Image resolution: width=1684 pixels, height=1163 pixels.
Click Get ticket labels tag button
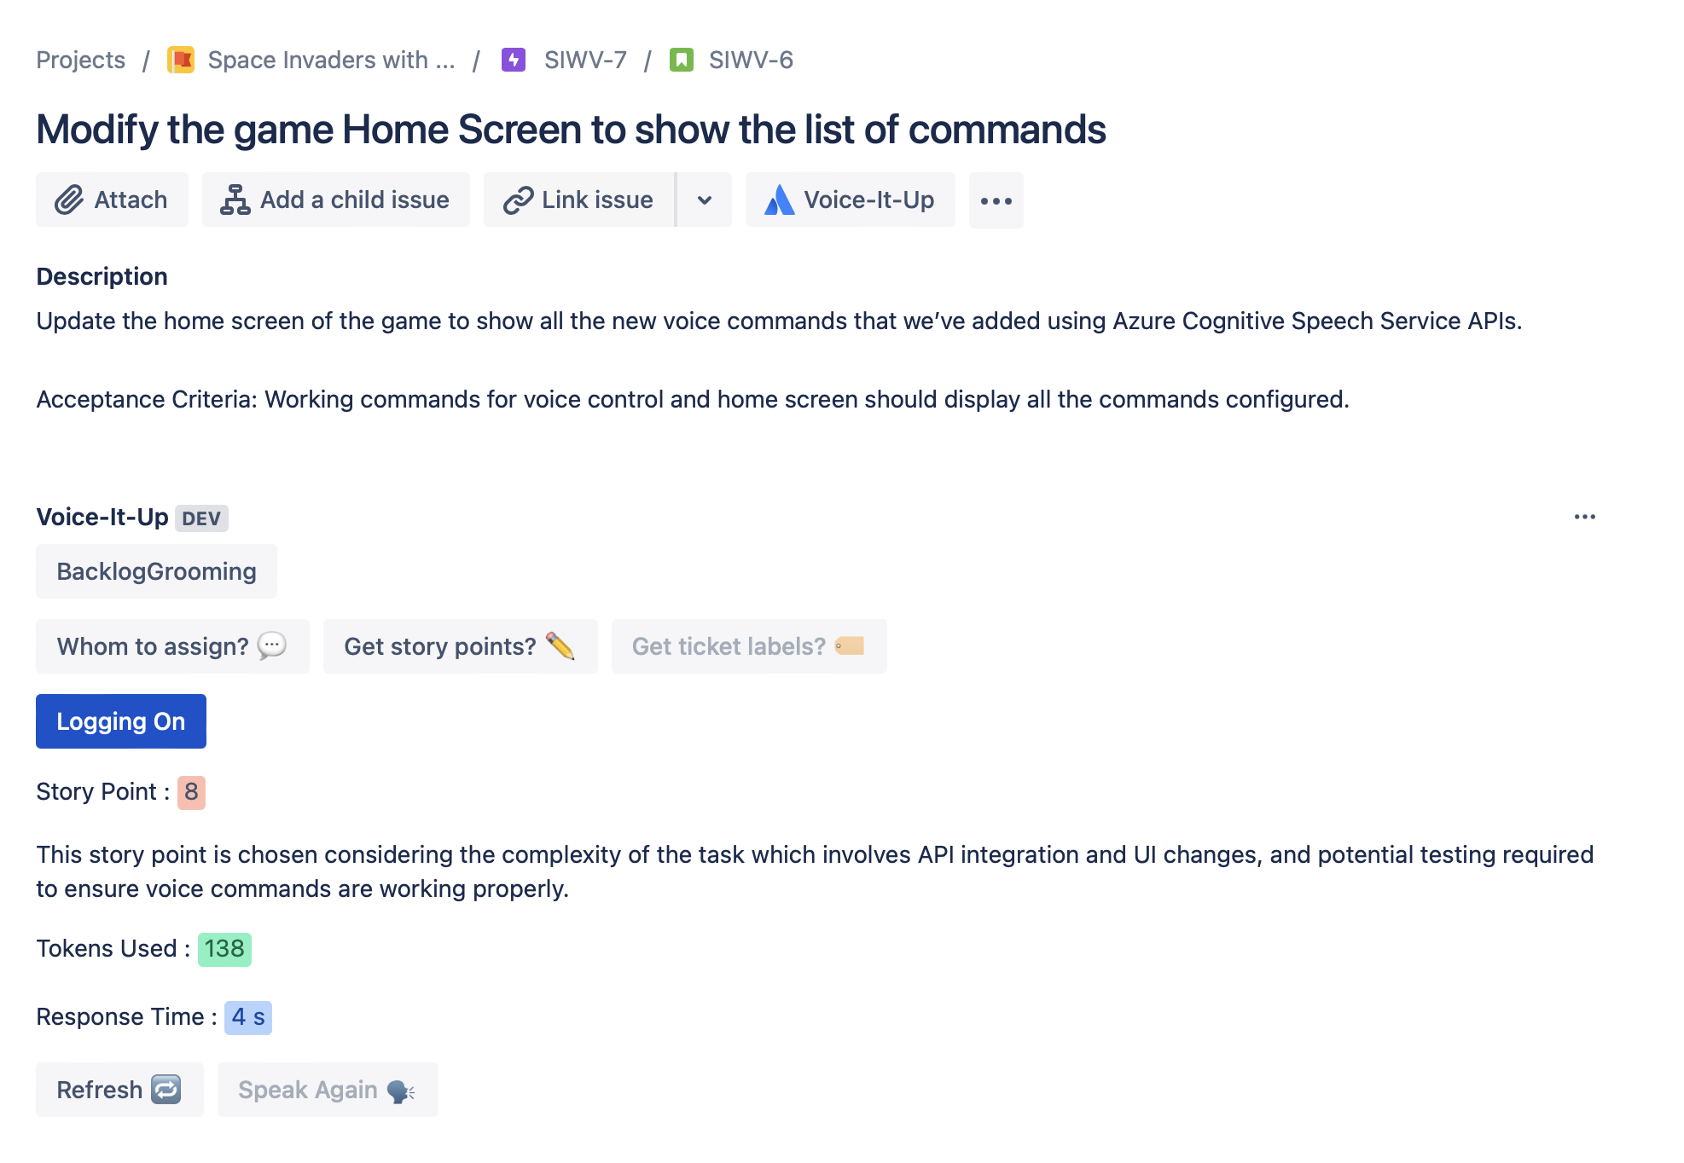(x=748, y=646)
